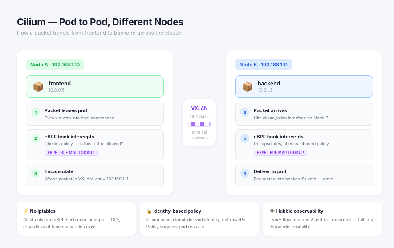Image resolution: width=394 pixels, height=248 pixels.
Task: Select the Node B 192.168.1.11 label
Action: click(x=264, y=65)
